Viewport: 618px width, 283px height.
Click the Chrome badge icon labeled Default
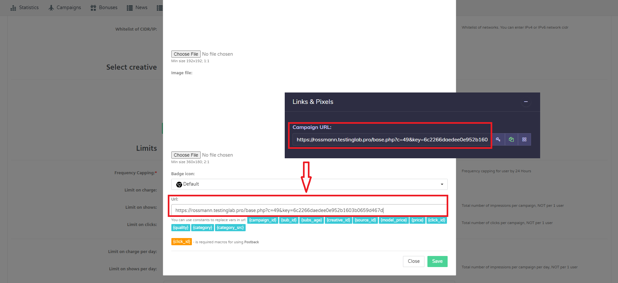pos(179,184)
